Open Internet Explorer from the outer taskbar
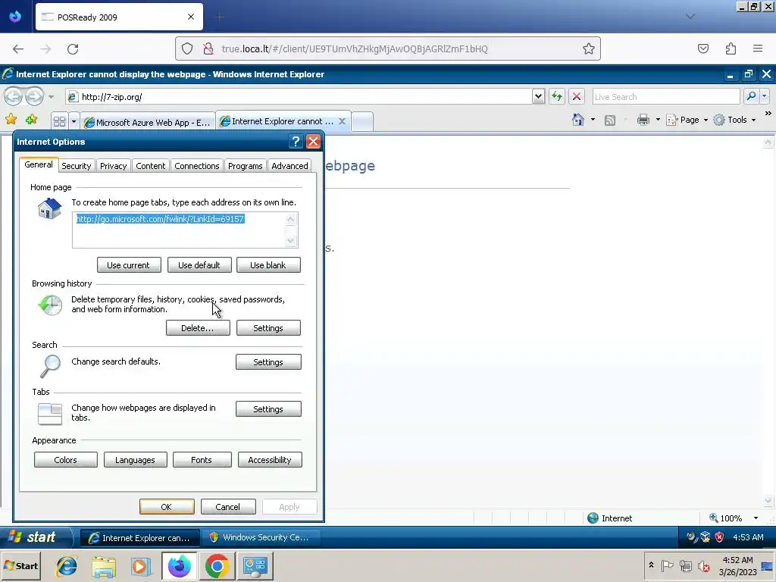Image resolution: width=776 pixels, height=582 pixels. (x=67, y=566)
